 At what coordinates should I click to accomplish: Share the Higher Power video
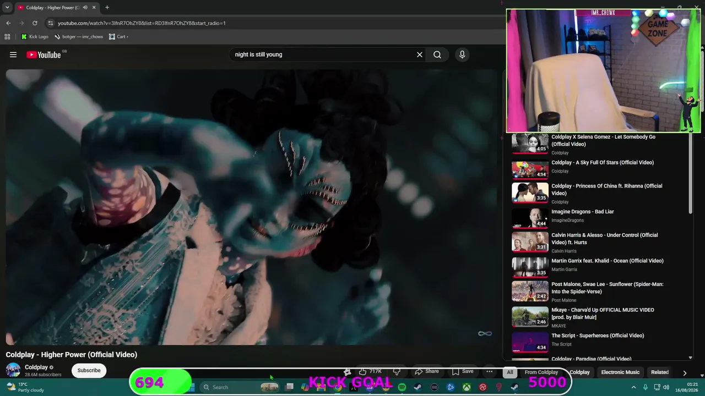point(427,372)
